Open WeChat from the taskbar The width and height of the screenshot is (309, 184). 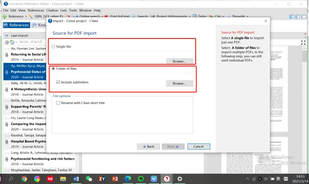[89, 178]
